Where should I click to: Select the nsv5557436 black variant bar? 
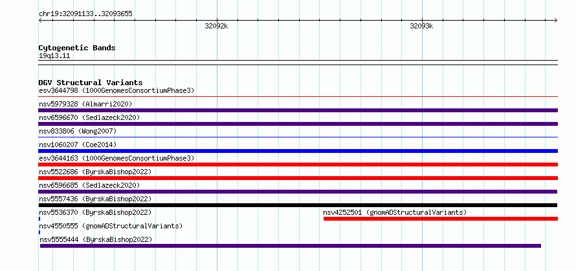click(298, 205)
